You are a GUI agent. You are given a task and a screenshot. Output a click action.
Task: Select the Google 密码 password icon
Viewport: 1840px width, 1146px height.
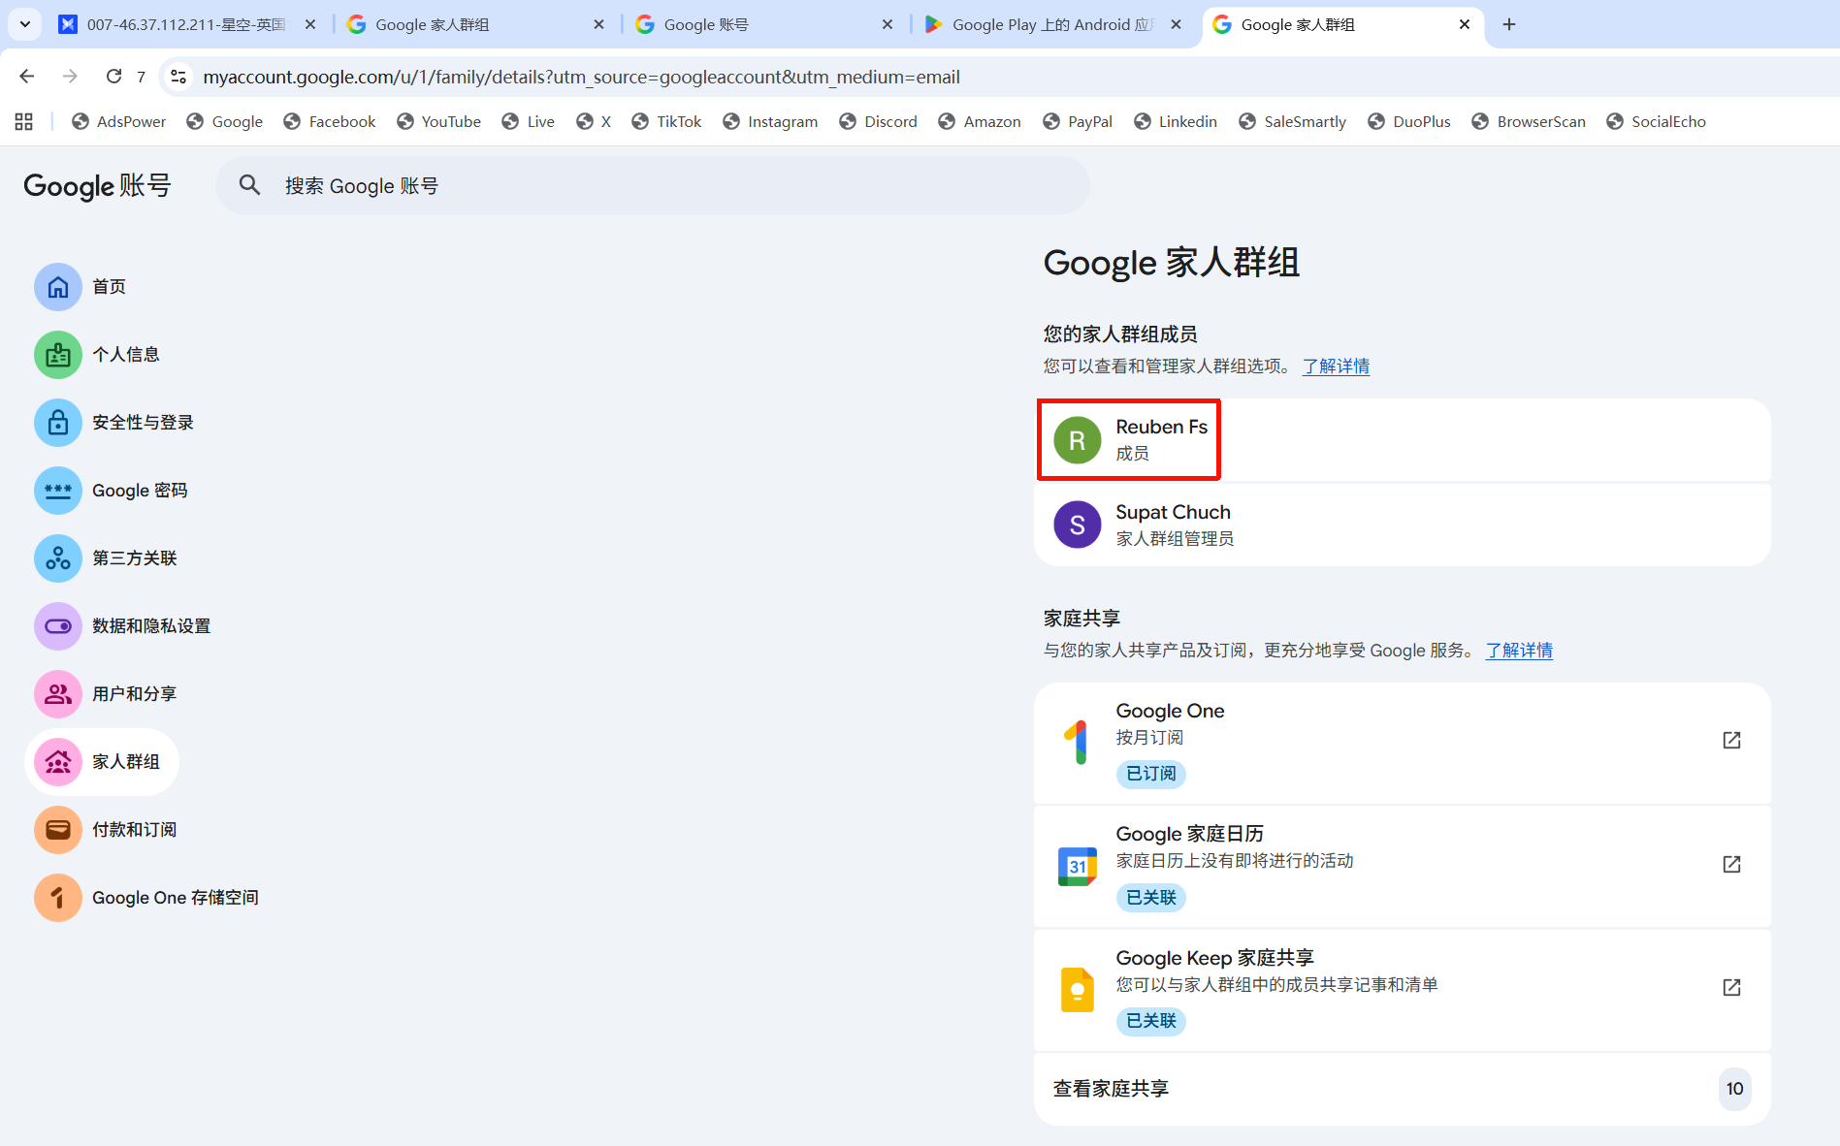pyautogui.click(x=58, y=491)
